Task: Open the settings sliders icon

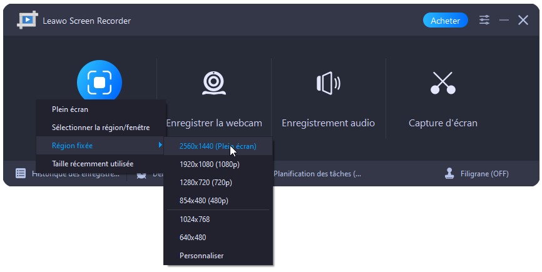Action: point(484,20)
